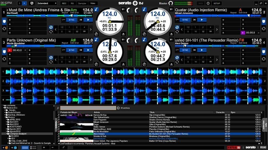Toggle loop reloop icon on deck 1
Screen dimensions: 268x150
coord(51,32)
